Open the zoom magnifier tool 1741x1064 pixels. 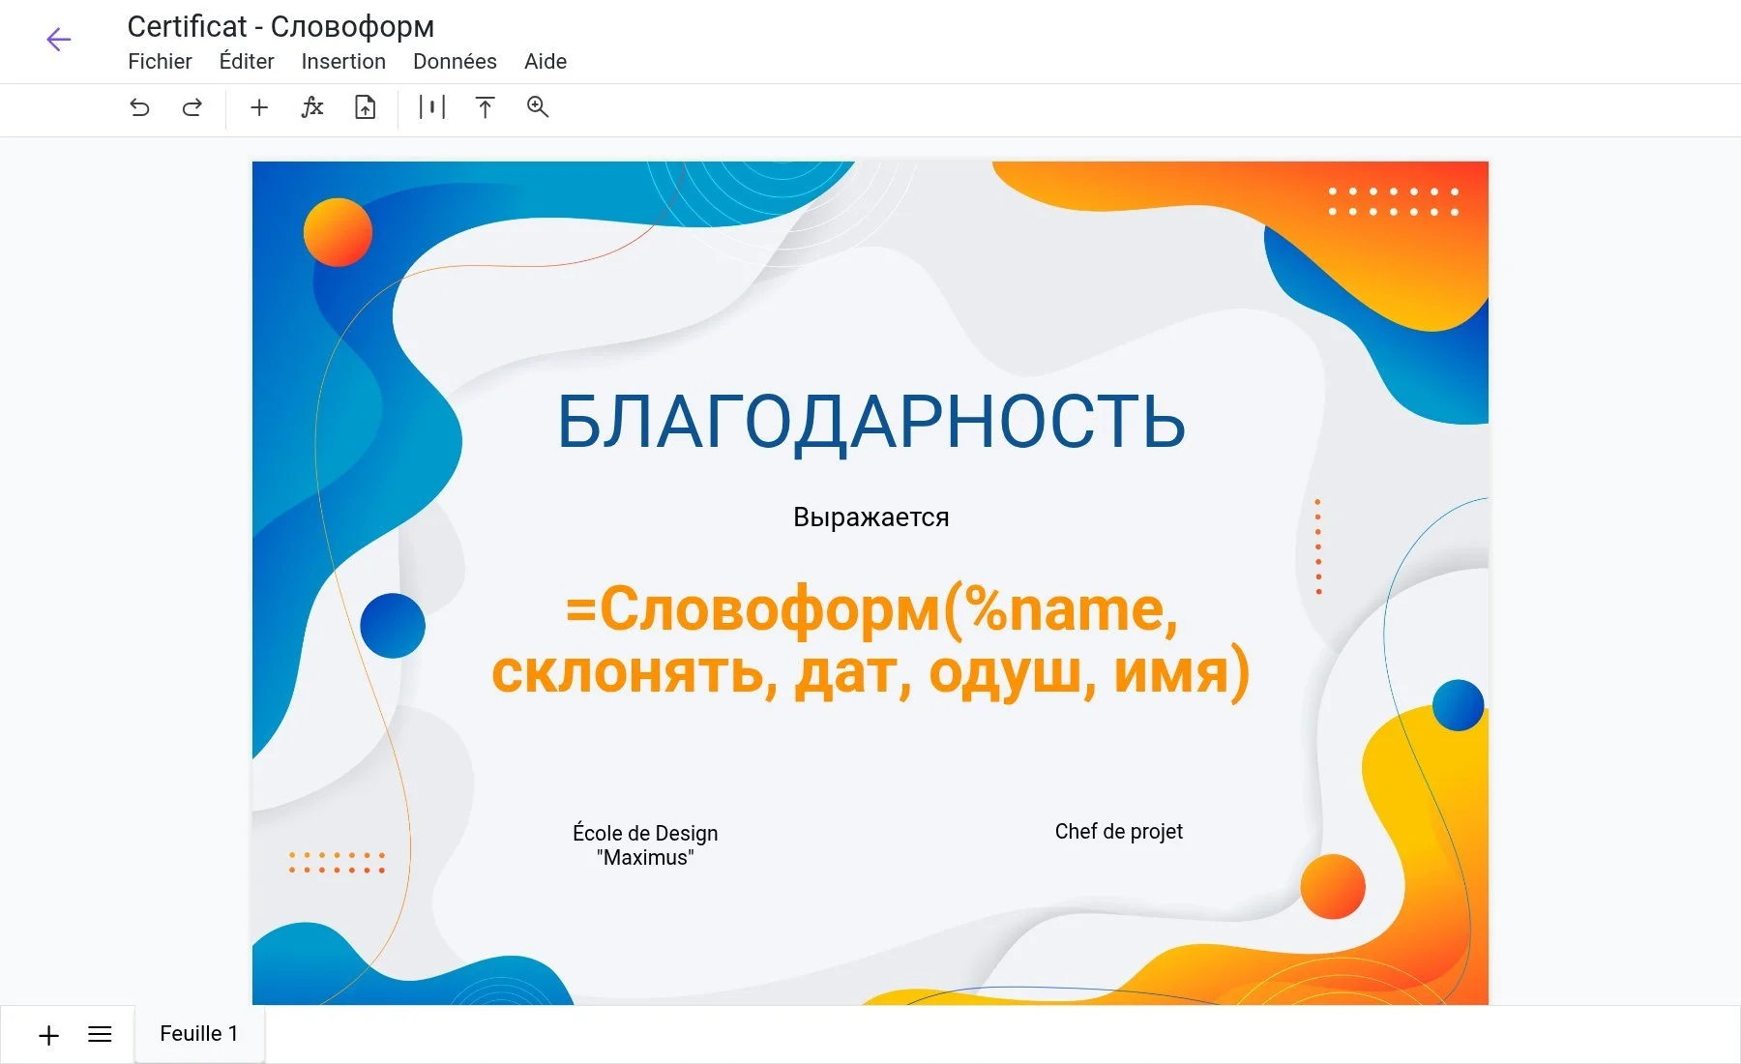(538, 107)
